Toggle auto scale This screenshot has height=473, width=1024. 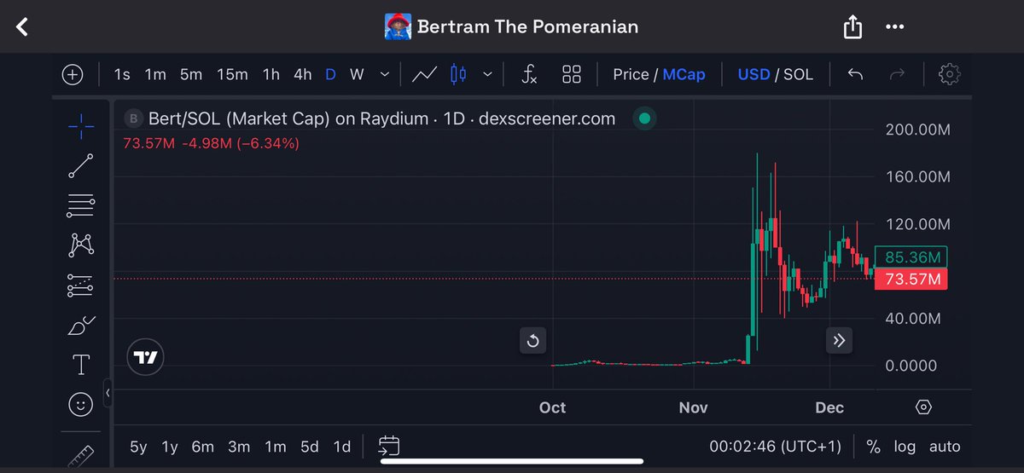pos(945,447)
